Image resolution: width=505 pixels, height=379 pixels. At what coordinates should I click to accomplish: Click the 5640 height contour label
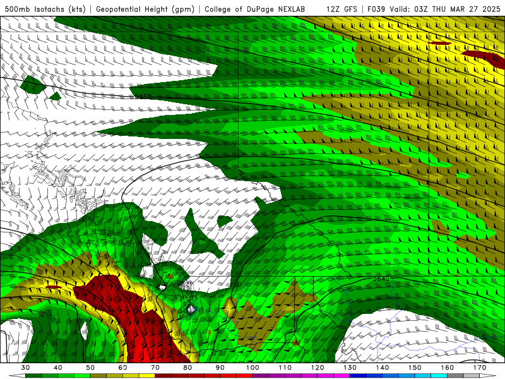[381, 278]
